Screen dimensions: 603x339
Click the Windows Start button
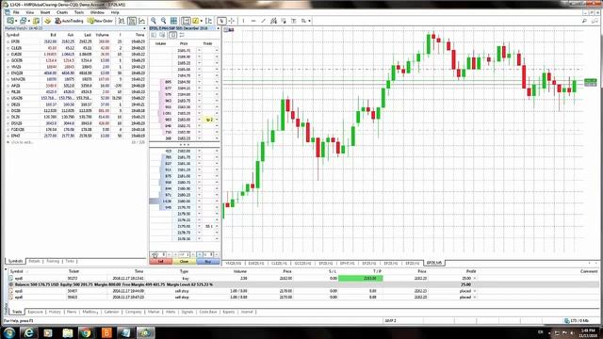coord(9,332)
